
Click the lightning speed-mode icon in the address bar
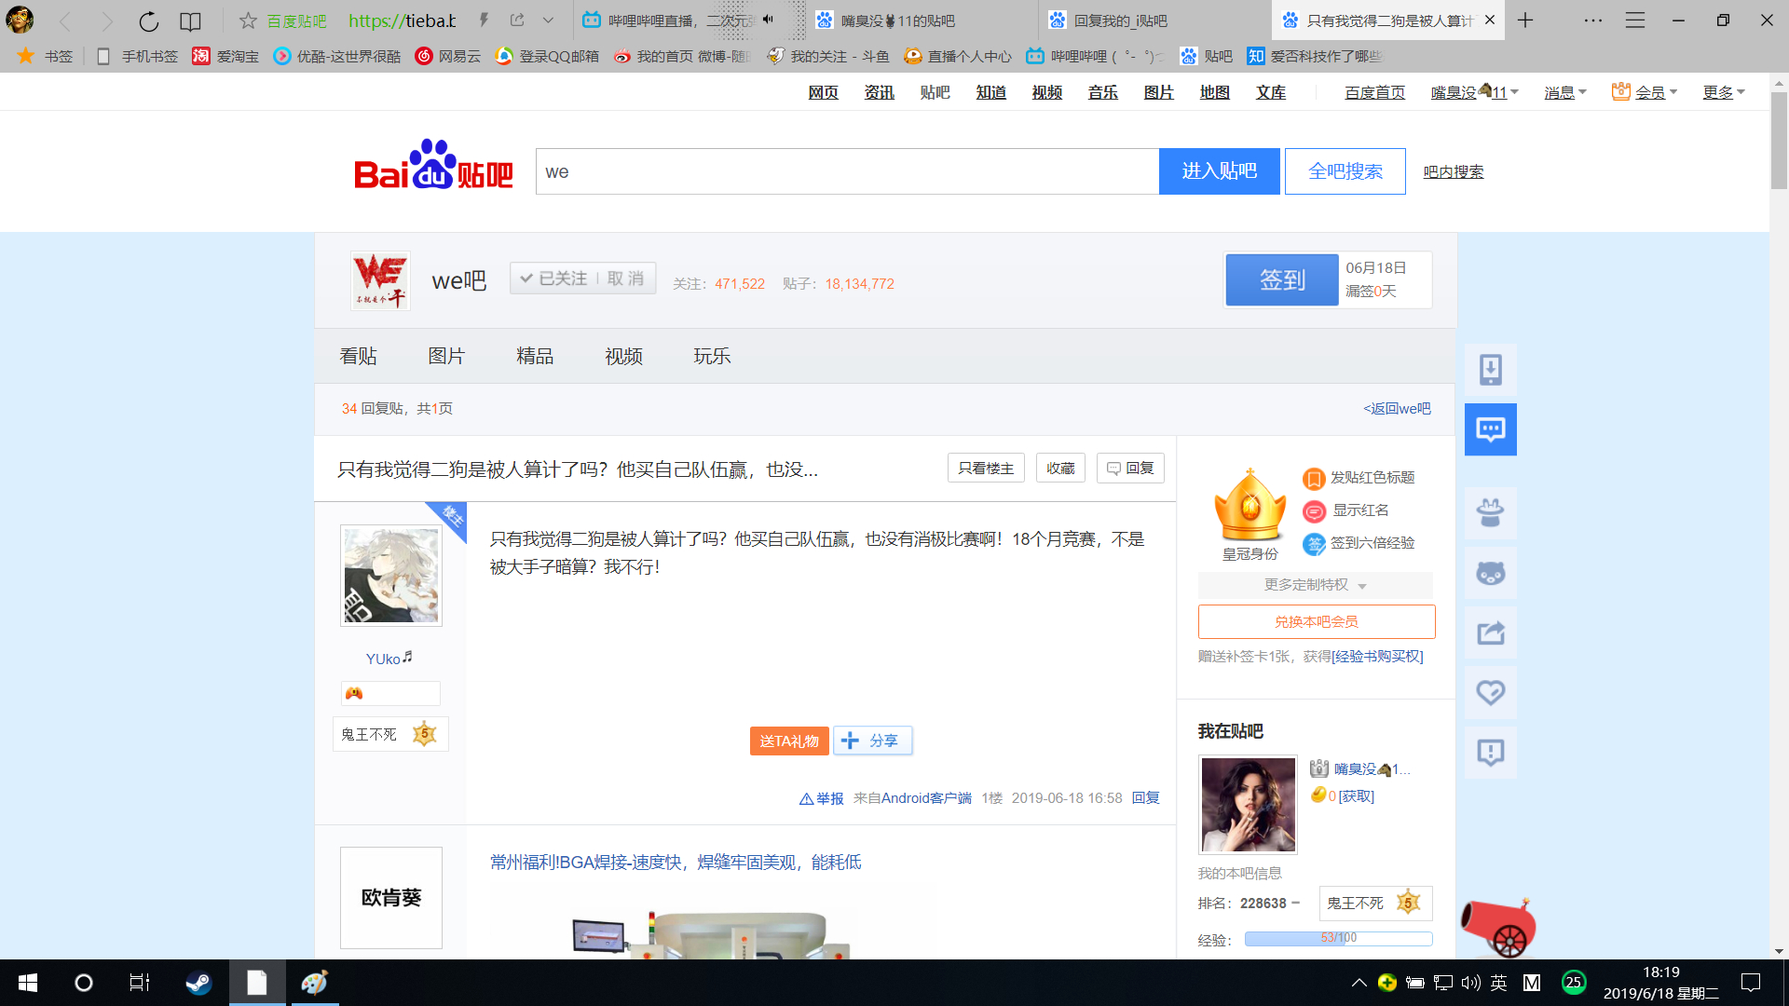pos(484,20)
